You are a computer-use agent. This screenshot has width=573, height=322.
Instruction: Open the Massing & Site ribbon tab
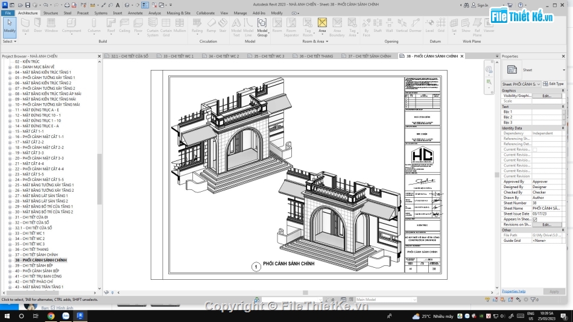tap(179, 13)
